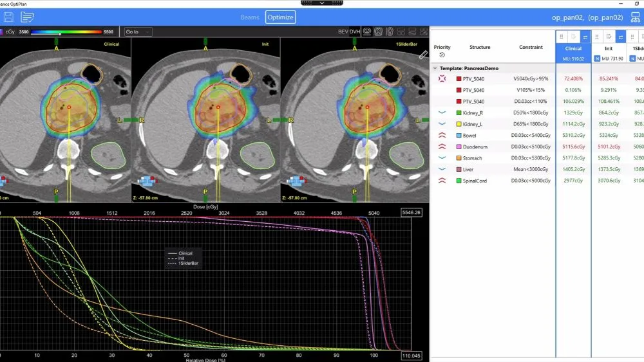644x362 pixels.
Task: Click the Liver color swatch
Action: [x=459, y=169]
